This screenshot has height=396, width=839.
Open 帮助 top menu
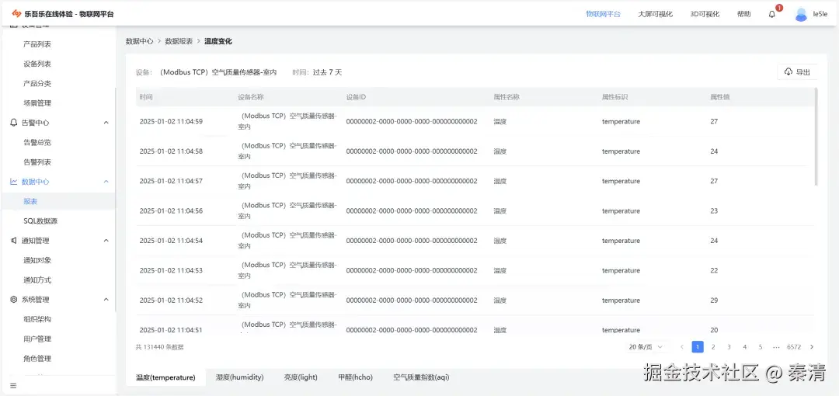tap(743, 15)
